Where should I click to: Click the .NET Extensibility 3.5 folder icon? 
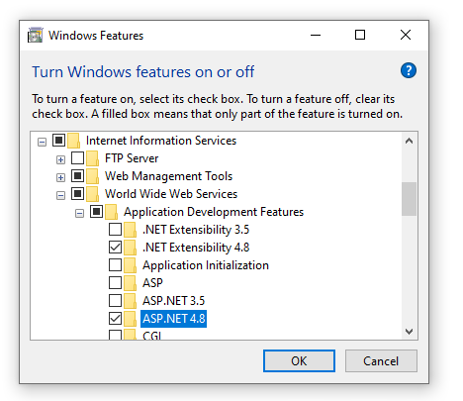(x=131, y=230)
